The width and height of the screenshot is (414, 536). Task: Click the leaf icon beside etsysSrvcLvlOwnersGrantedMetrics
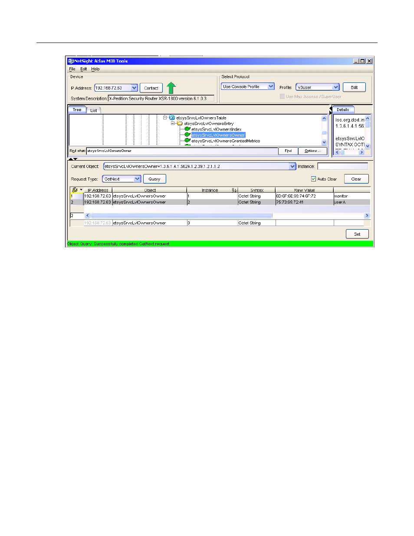[187, 140]
